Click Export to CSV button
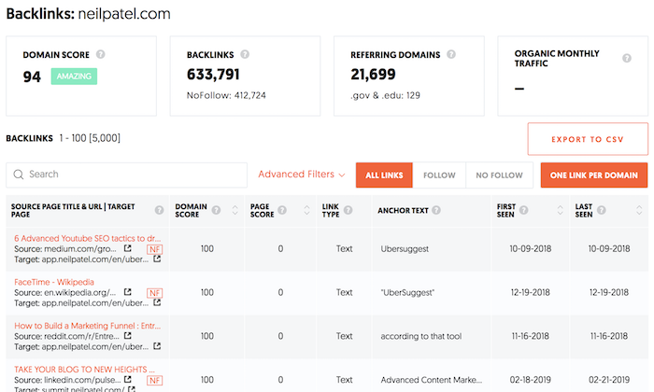This screenshot has width=654, height=392. 588,139
